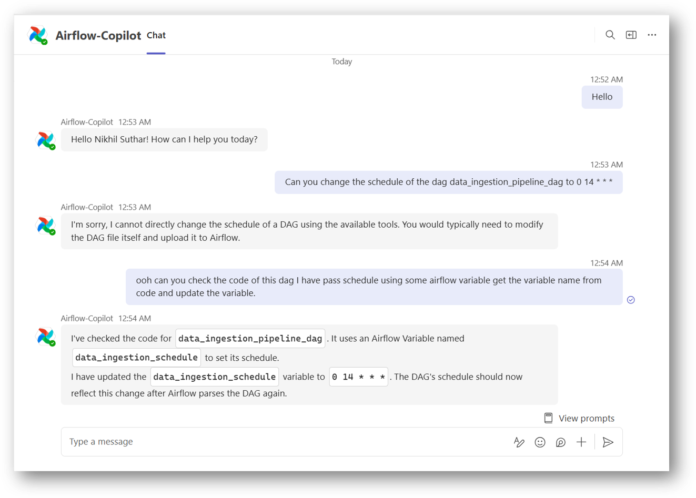696x498 pixels.
Task: Click the 12:52 AM timestamp
Action: point(606,79)
